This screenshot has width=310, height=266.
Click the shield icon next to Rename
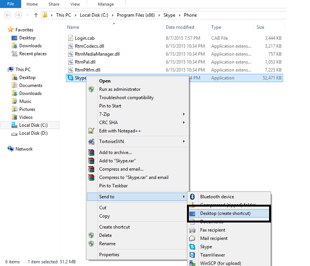(91, 243)
